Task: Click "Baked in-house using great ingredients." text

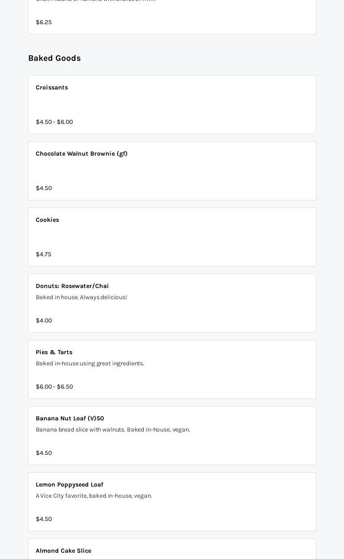Action: point(90,363)
